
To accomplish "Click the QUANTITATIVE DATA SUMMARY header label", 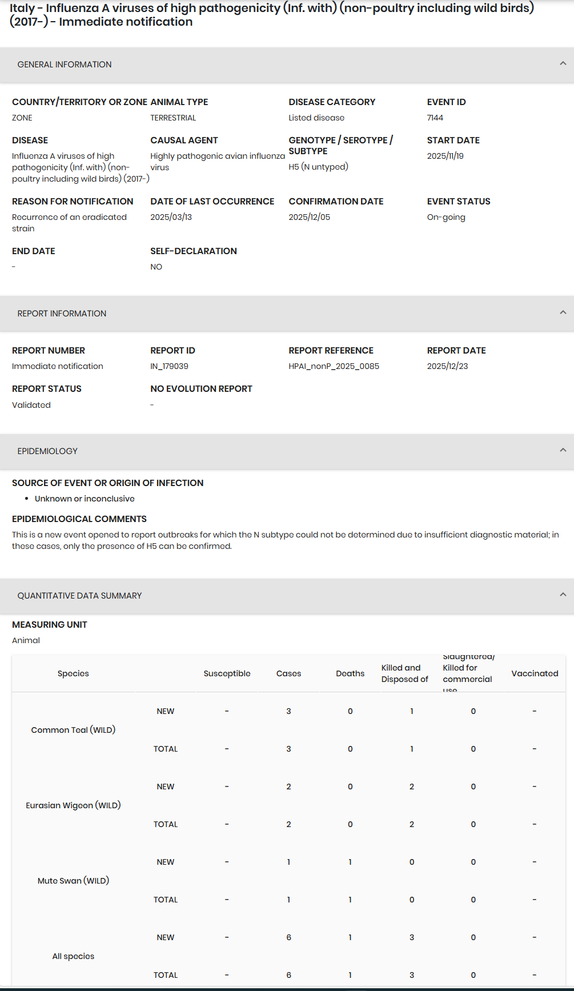I will coord(79,596).
